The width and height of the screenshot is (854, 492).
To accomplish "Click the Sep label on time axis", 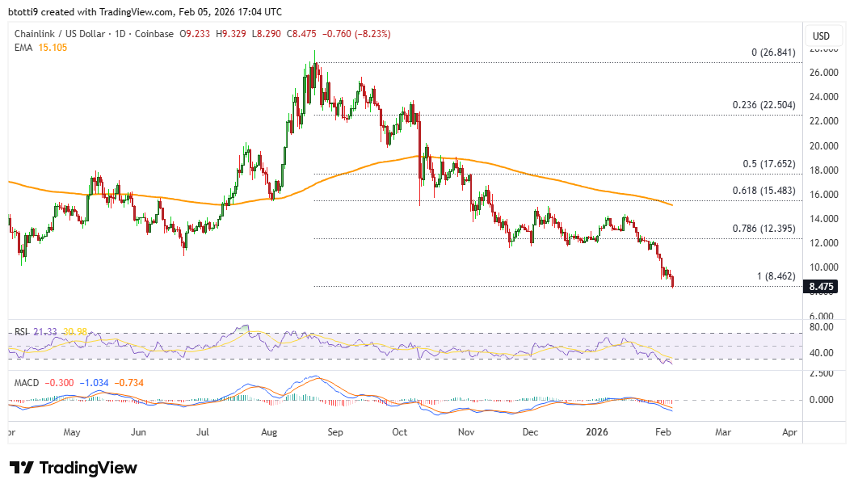I will tap(335, 432).
